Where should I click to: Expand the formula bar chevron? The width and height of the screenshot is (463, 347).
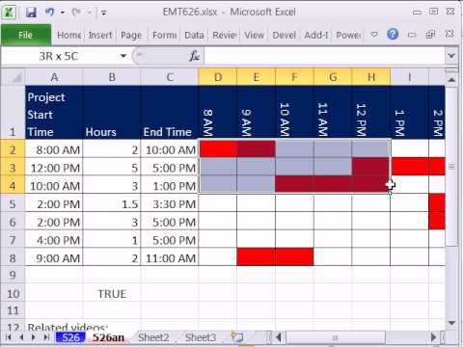click(x=451, y=56)
